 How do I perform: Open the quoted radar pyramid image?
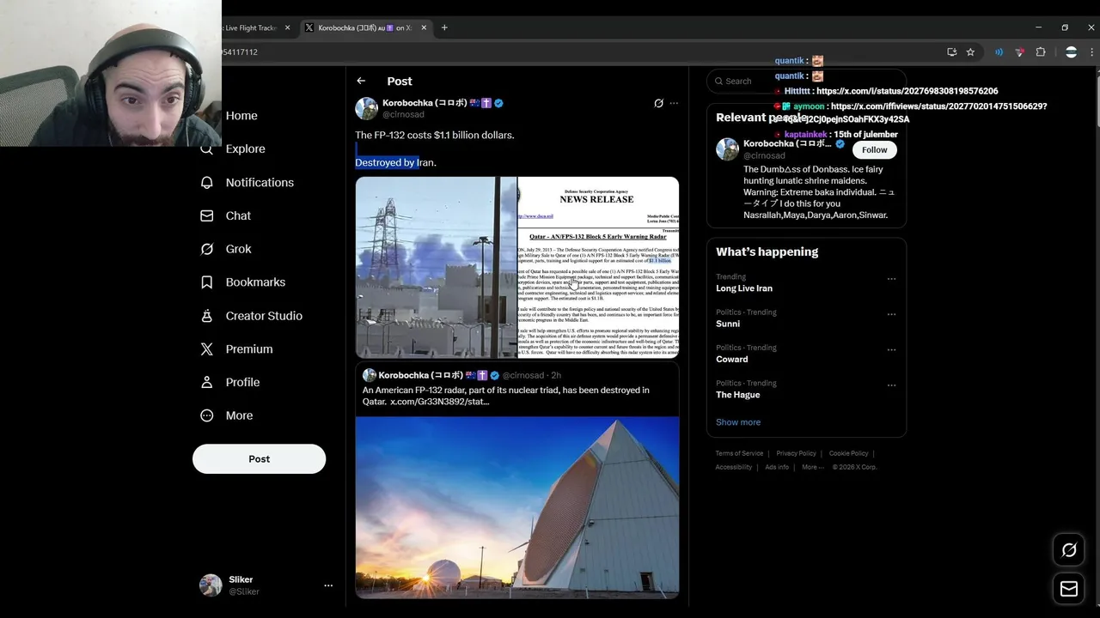517,506
